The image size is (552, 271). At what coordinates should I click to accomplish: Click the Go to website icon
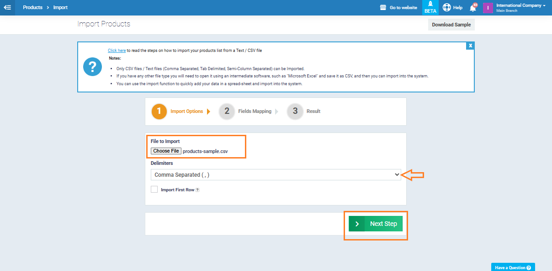383,8
